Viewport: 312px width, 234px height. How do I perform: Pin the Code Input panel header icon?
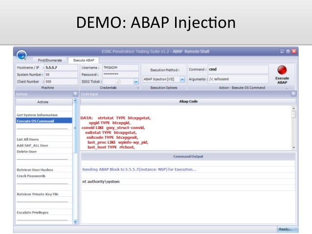[293, 94]
